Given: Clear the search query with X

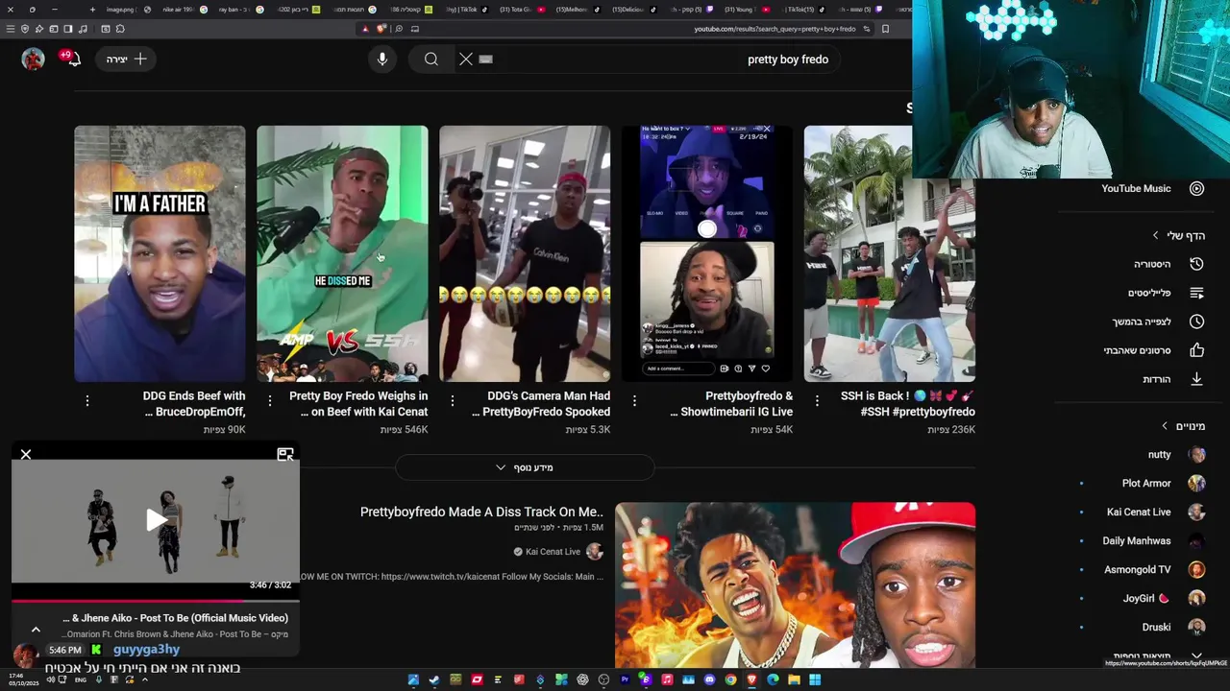Looking at the screenshot, I should pos(466,60).
